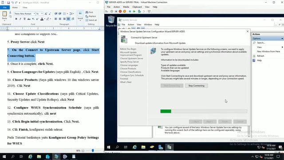Screen dimensions: 284x160
Task: Click Decrease indent icon in WordPad
Action: [56, 14]
